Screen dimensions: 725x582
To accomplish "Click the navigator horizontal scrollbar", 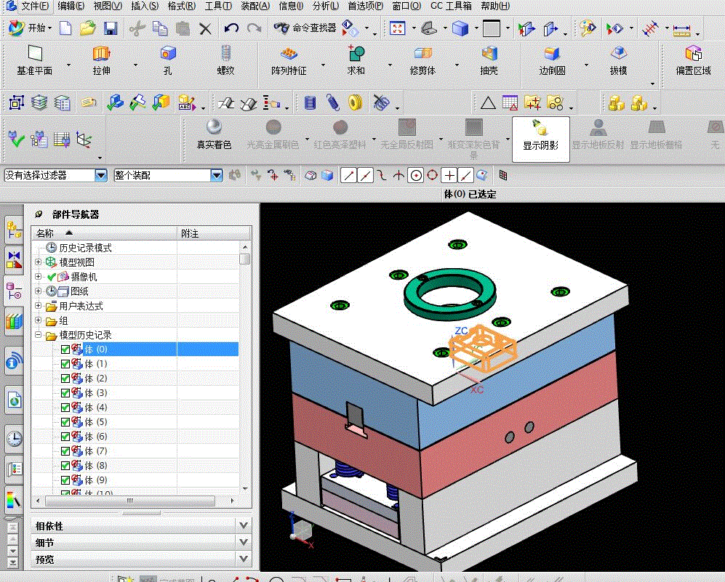I will coord(130,501).
